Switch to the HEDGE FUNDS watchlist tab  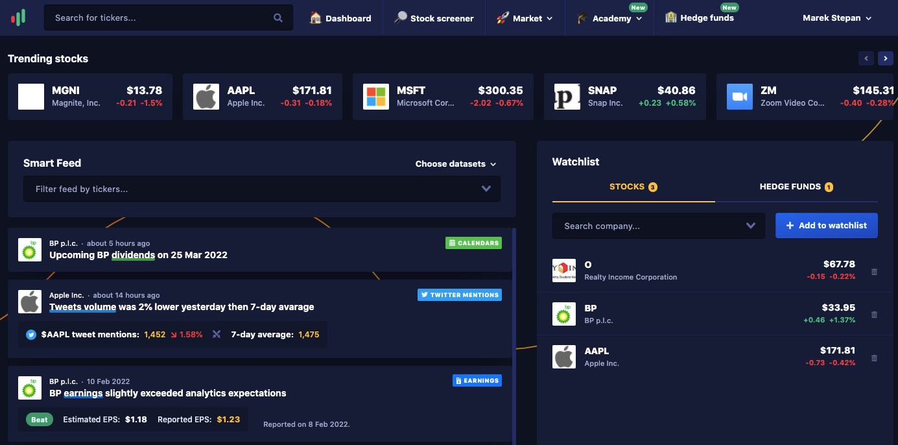796,187
